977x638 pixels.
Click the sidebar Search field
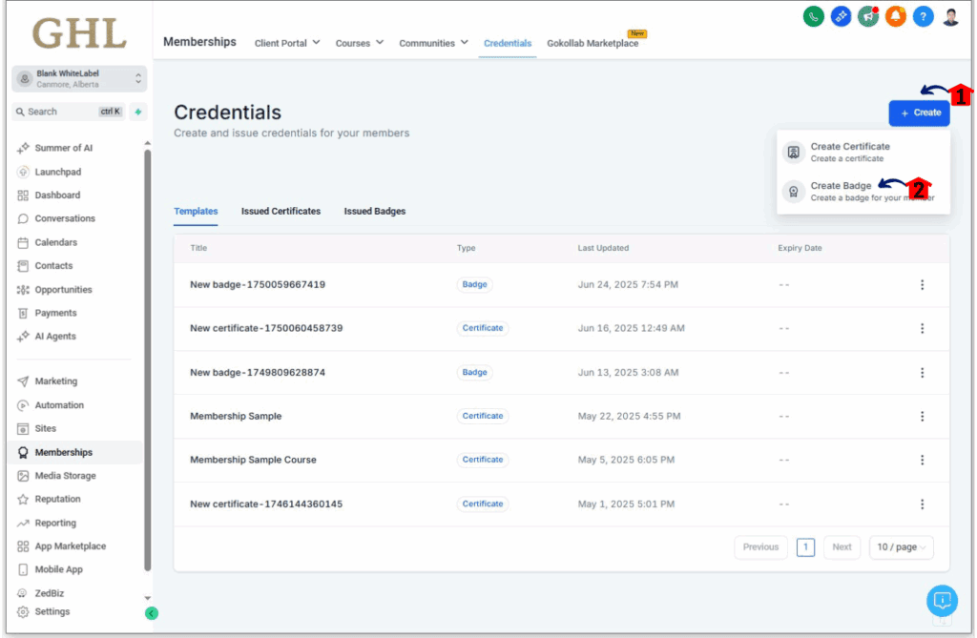pos(69,112)
